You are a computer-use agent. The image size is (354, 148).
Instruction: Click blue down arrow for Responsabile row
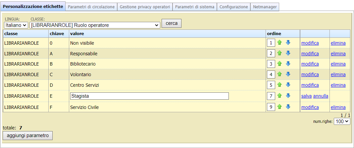click(x=288, y=53)
